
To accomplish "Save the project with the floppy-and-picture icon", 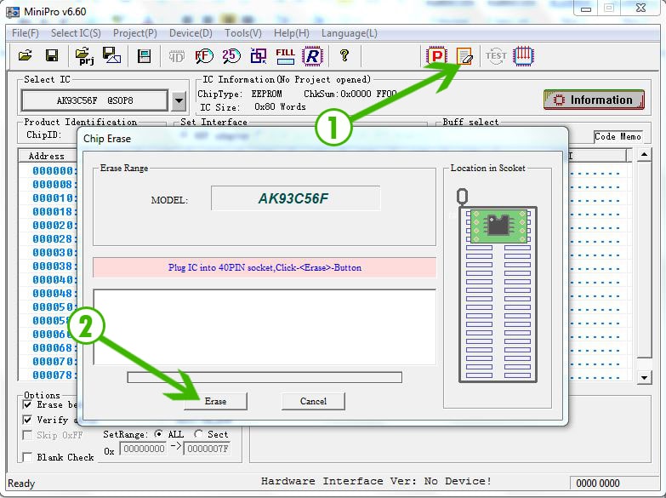I will [x=111, y=55].
